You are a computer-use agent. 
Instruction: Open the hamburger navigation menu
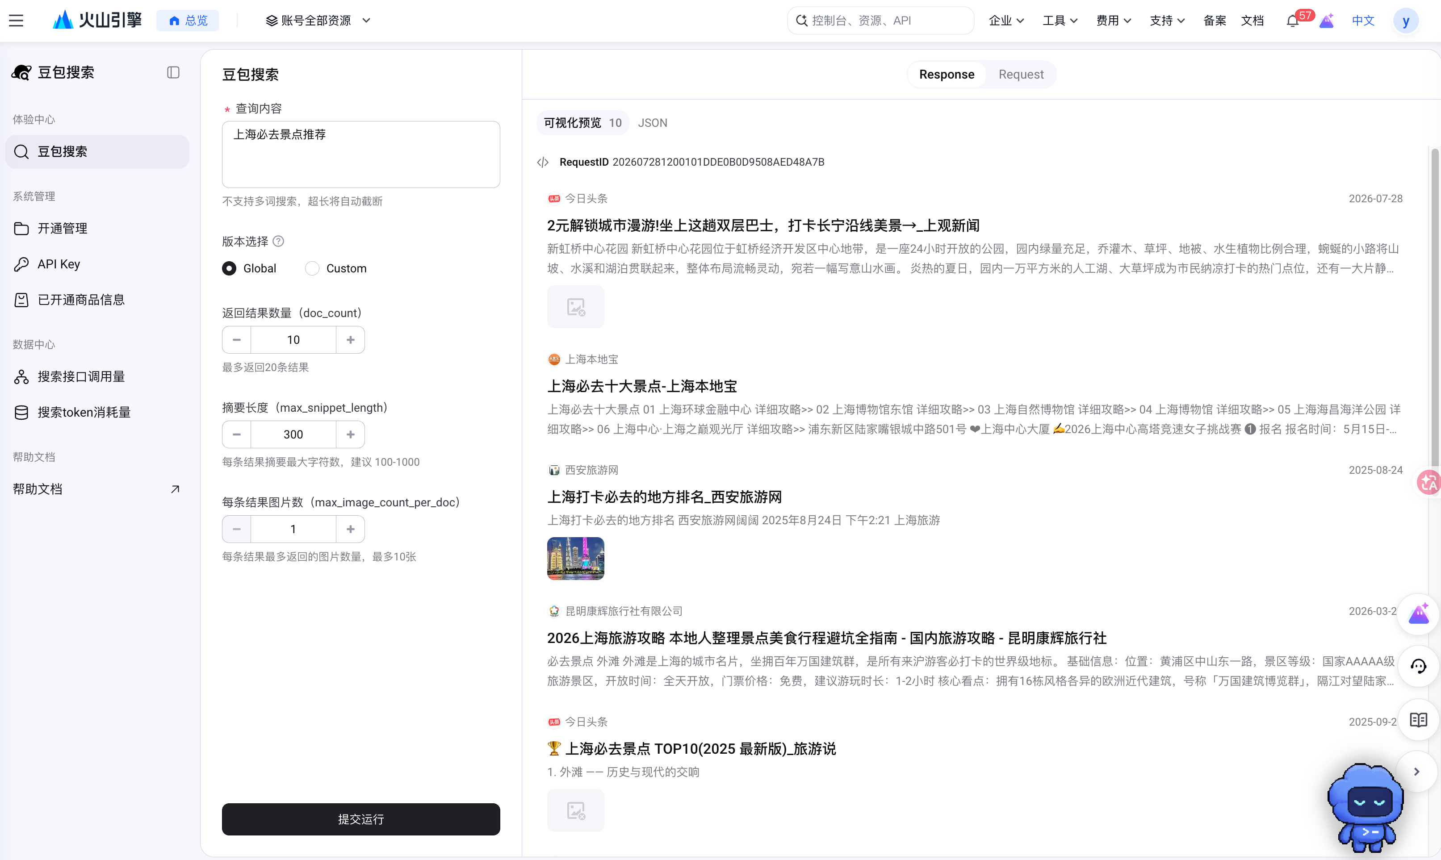[16, 21]
